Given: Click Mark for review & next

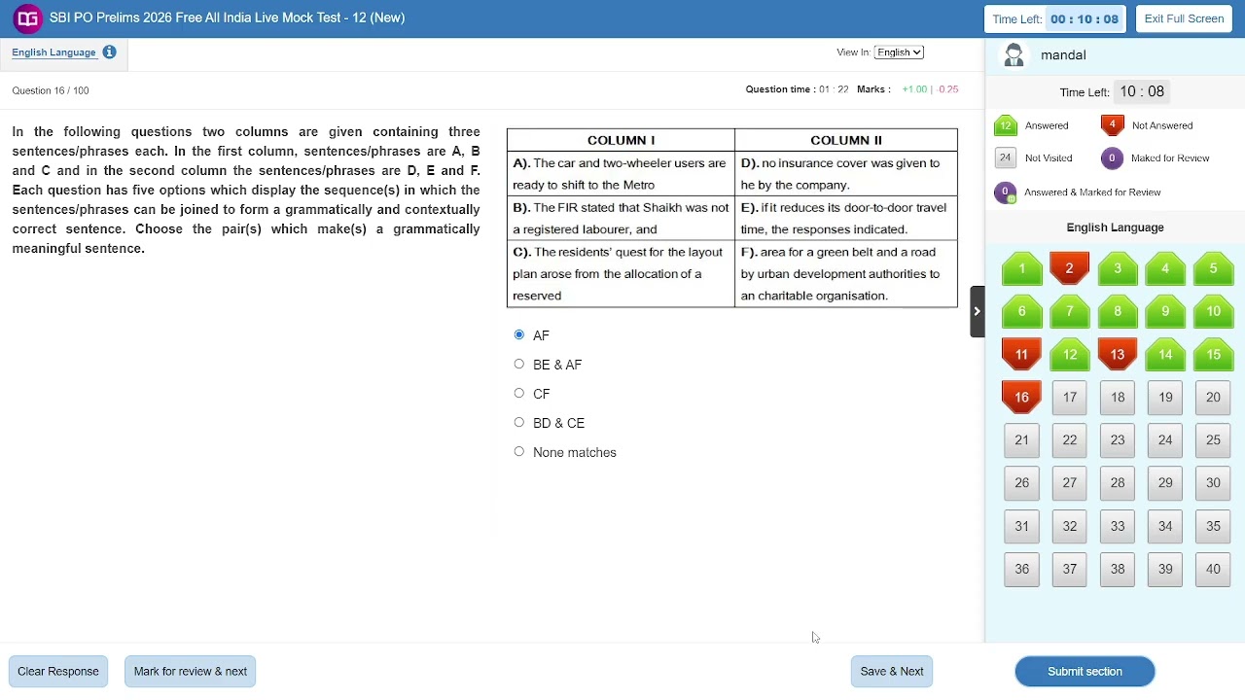Looking at the screenshot, I should pos(191,672).
